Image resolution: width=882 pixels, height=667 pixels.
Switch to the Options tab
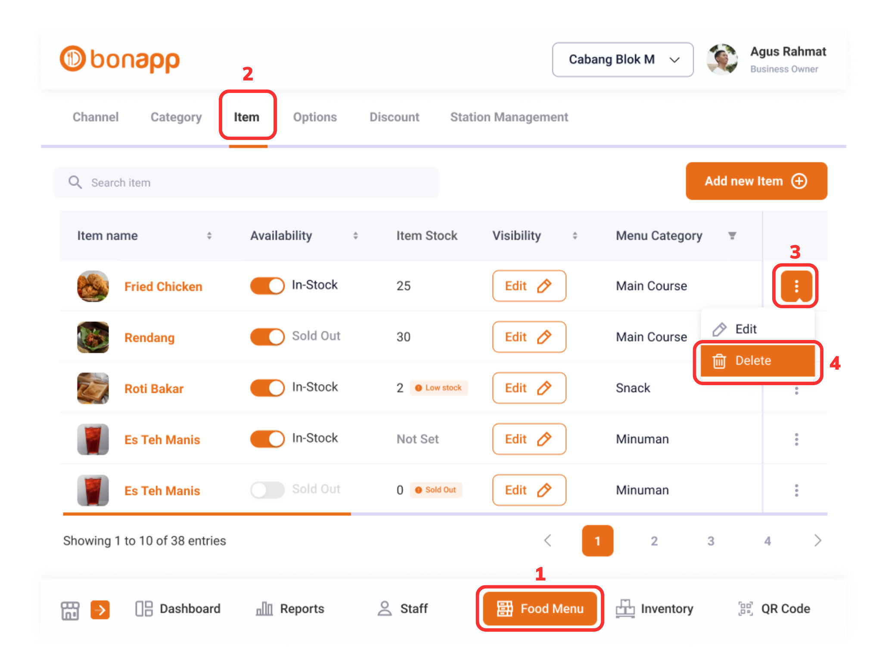click(x=315, y=117)
